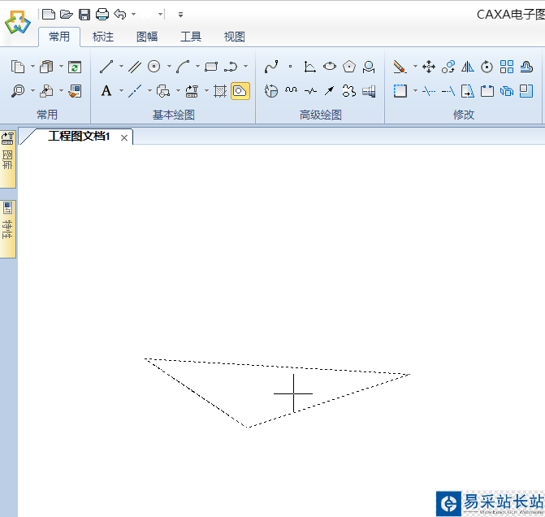Switch to the 标注 ribbon tab
The height and width of the screenshot is (517, 545).
tap(103, 37)
